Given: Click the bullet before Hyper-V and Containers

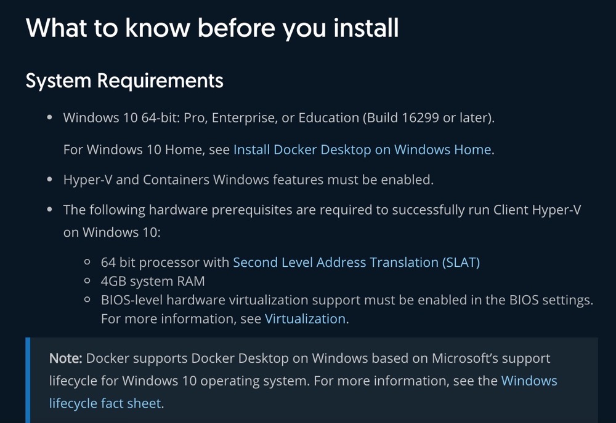Looking at the screenshot, I should [50, 180].
